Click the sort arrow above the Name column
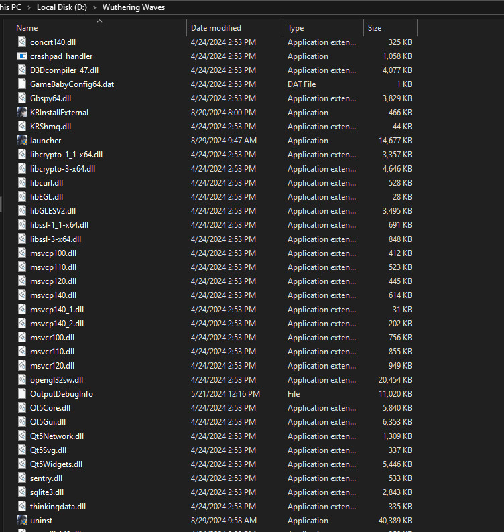The image size is (504, 532). pos(100,21)
